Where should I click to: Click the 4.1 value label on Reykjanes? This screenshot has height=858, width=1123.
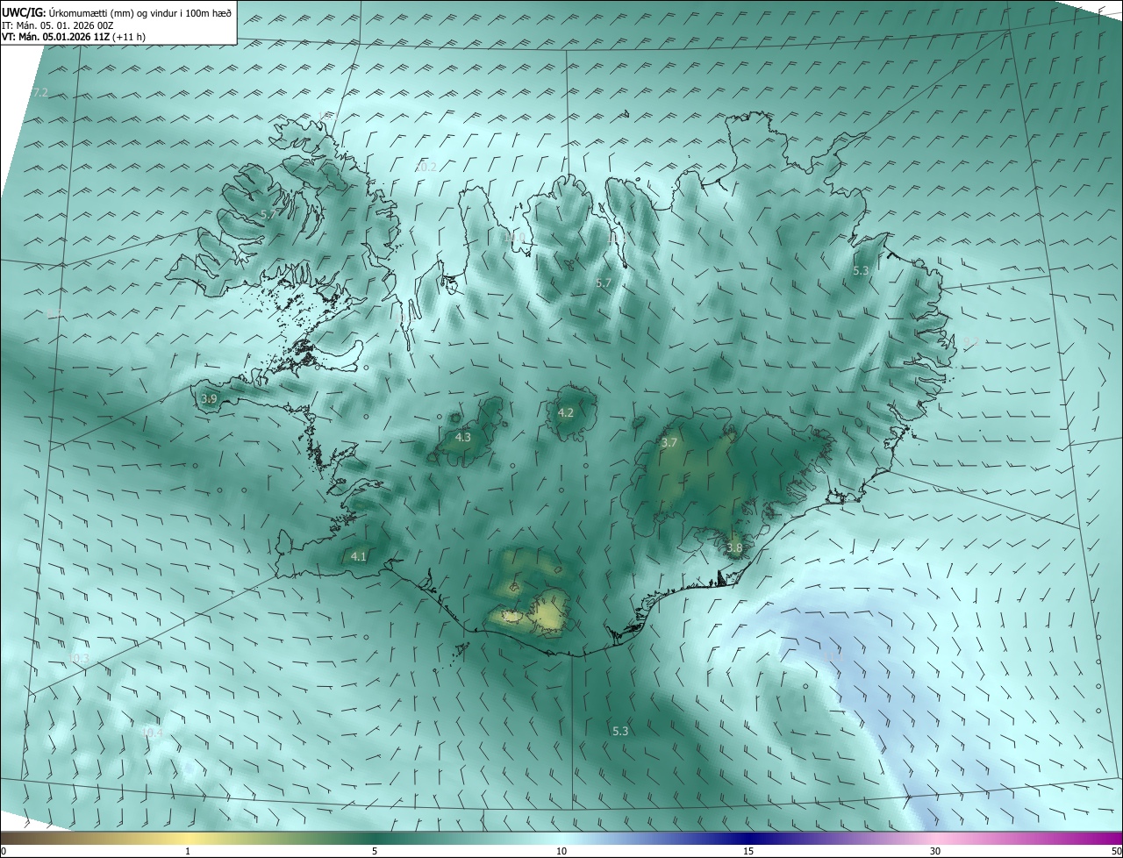(358, 556)
